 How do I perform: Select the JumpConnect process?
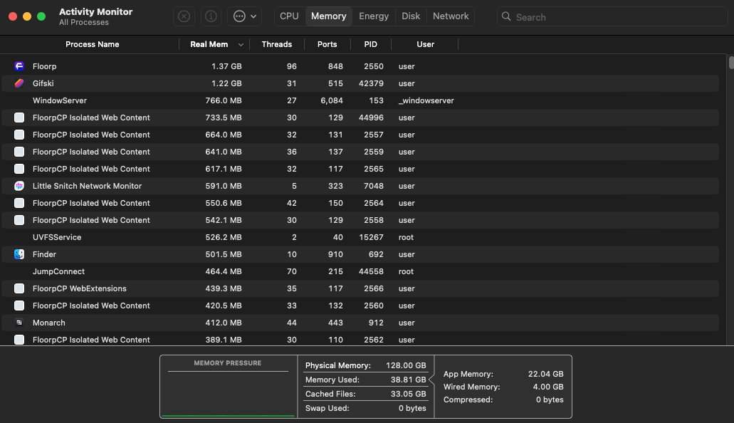360,272
